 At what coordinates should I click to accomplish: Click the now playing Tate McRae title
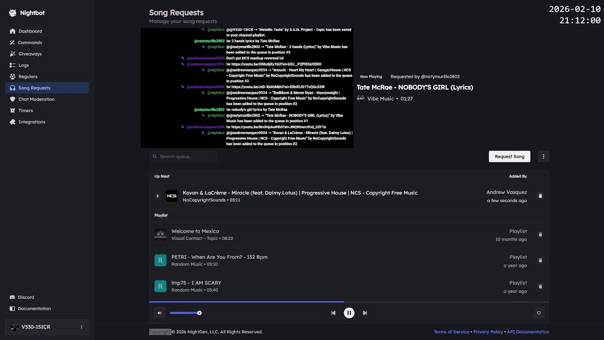coord(415,87)
